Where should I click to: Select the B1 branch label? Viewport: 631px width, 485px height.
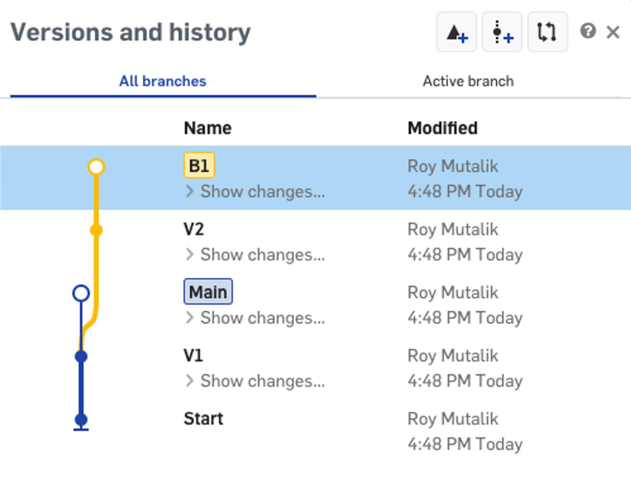point(199,166)
